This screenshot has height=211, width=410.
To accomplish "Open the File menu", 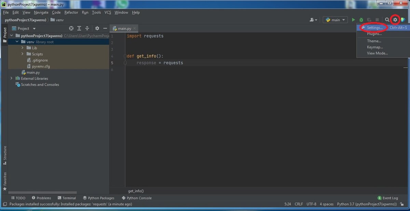I will tap(6, 12).
